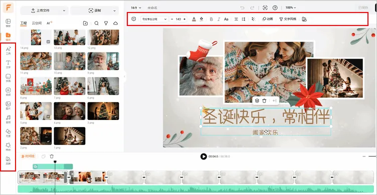
Task: Click the search magnifier icon in media panel
Action: click(x=96, y=23)
